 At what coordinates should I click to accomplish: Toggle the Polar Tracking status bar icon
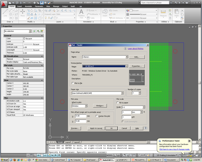tap(39, 155)
